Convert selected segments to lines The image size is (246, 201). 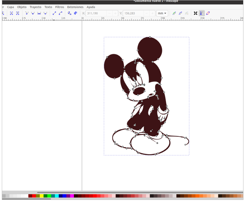point(54,13)
